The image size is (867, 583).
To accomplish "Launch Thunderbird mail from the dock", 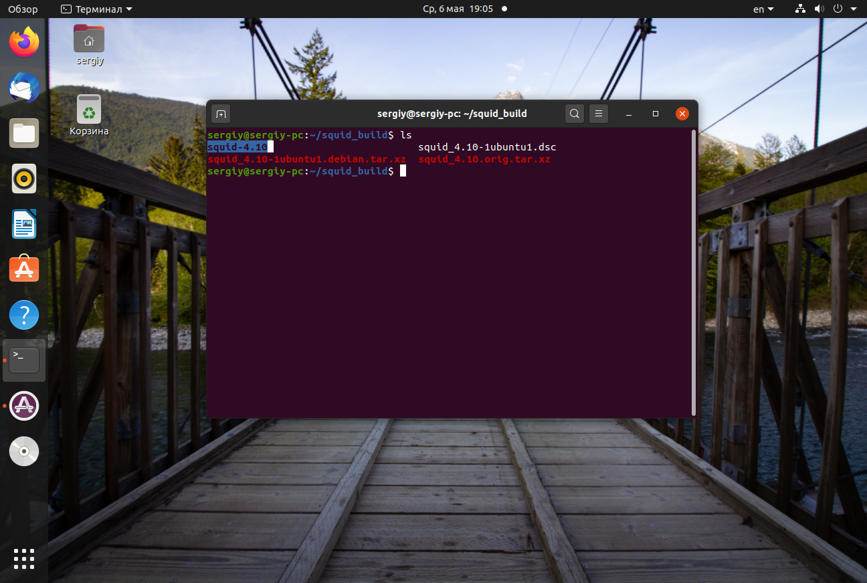I will [24, 88].
